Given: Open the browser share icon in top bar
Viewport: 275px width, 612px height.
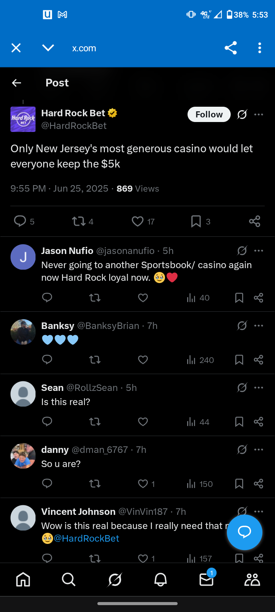Looking at the screenshot, I should click(x=231, y=48).
